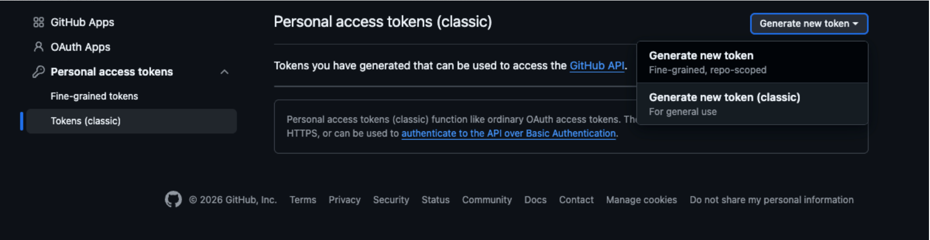Click Manage cookies in the footer
Viewport: 930px width, 240px height.
pos(642,200)
